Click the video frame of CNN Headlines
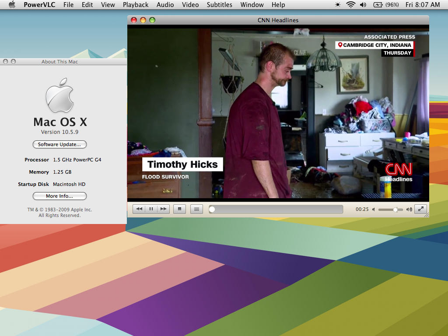Image resolution: width=448 pixels, height=336 pixels. pyautogui.click(x=278, y=113)
